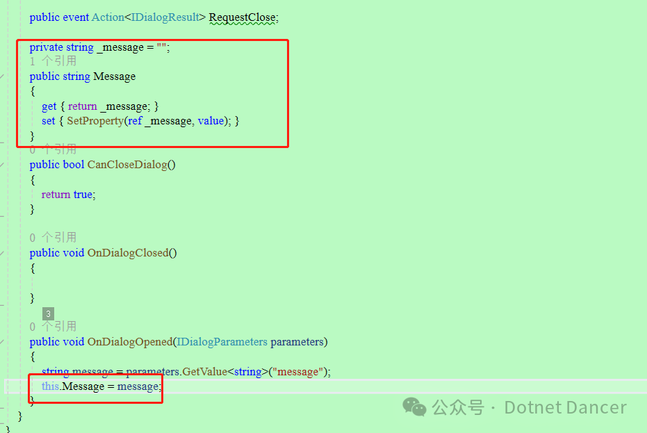Click the IDialogParameters parameter type
Image resolution: width=647 pixels, height=433 pixels.
(222, 342)
